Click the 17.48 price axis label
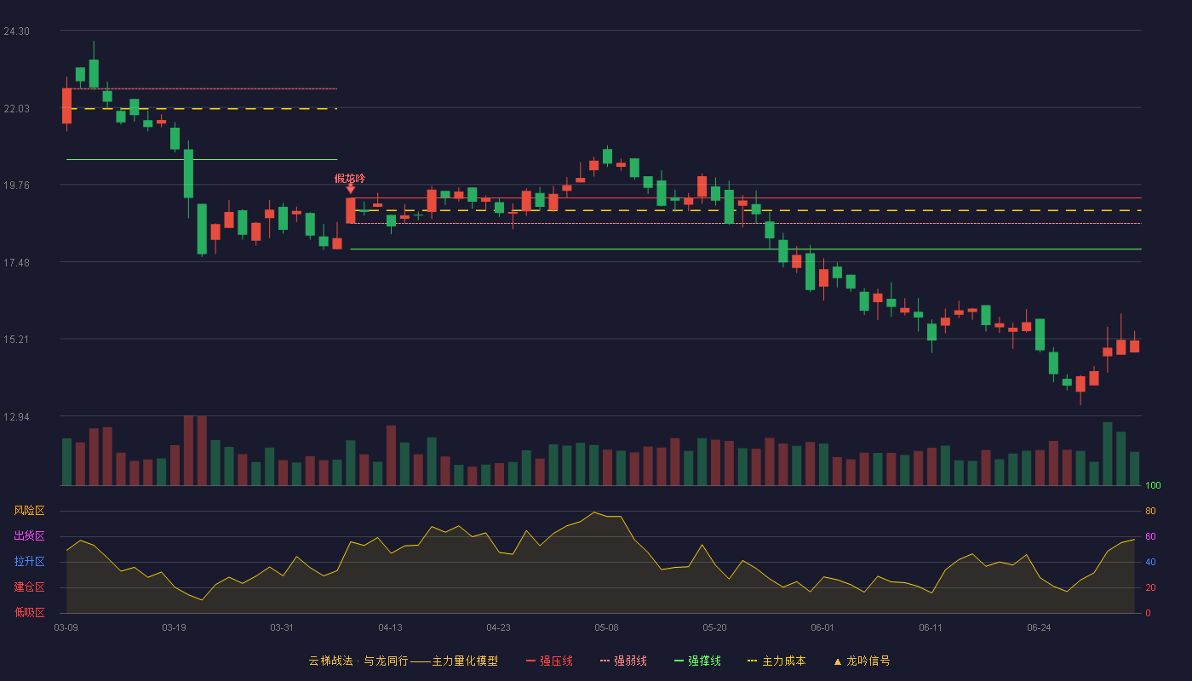Screen dimensions: 1192x681 (16, 263)
